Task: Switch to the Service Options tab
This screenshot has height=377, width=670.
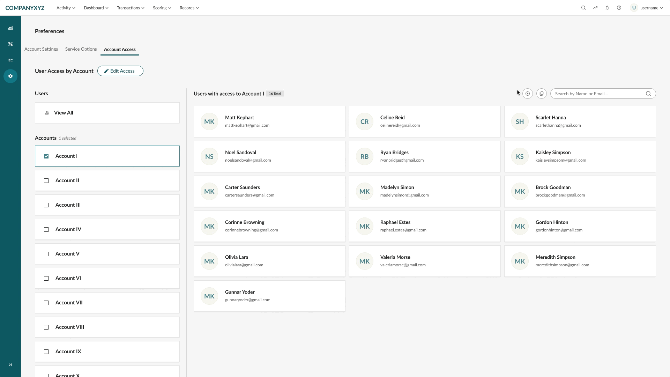Action: pyautogui.click(x=81, y=49)
